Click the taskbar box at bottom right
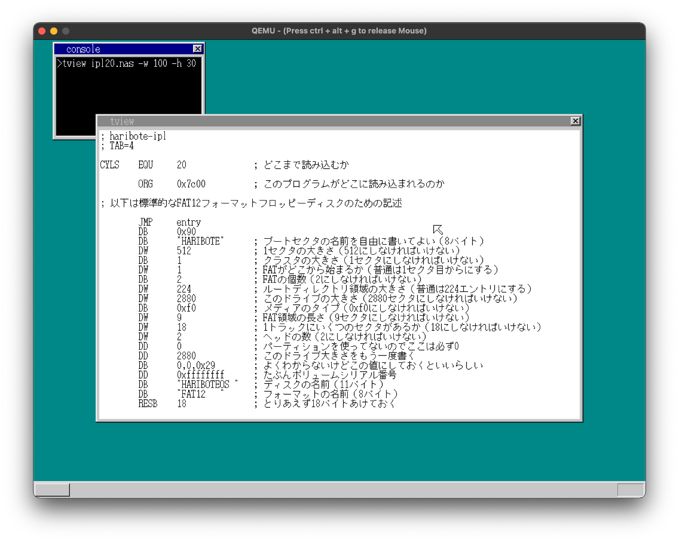The width and height of the screenshot is (679, 542). (630, 490)
